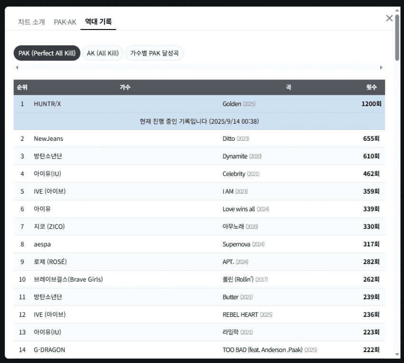Viewport: 404px width, 363px height.
Task: Click the vertical scrollbar down arrow
Action: (397, 354)
